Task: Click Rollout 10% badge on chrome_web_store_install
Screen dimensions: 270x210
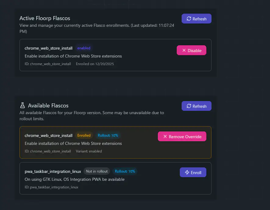Action: pyautogui.click(x=108, y=135)
